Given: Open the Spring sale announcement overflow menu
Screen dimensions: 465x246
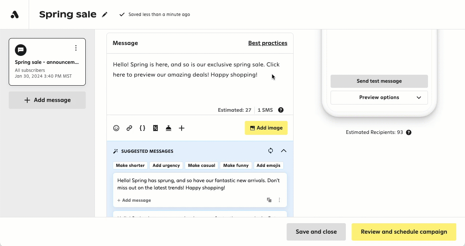Looking at the screenshot, I should (76, 48).
